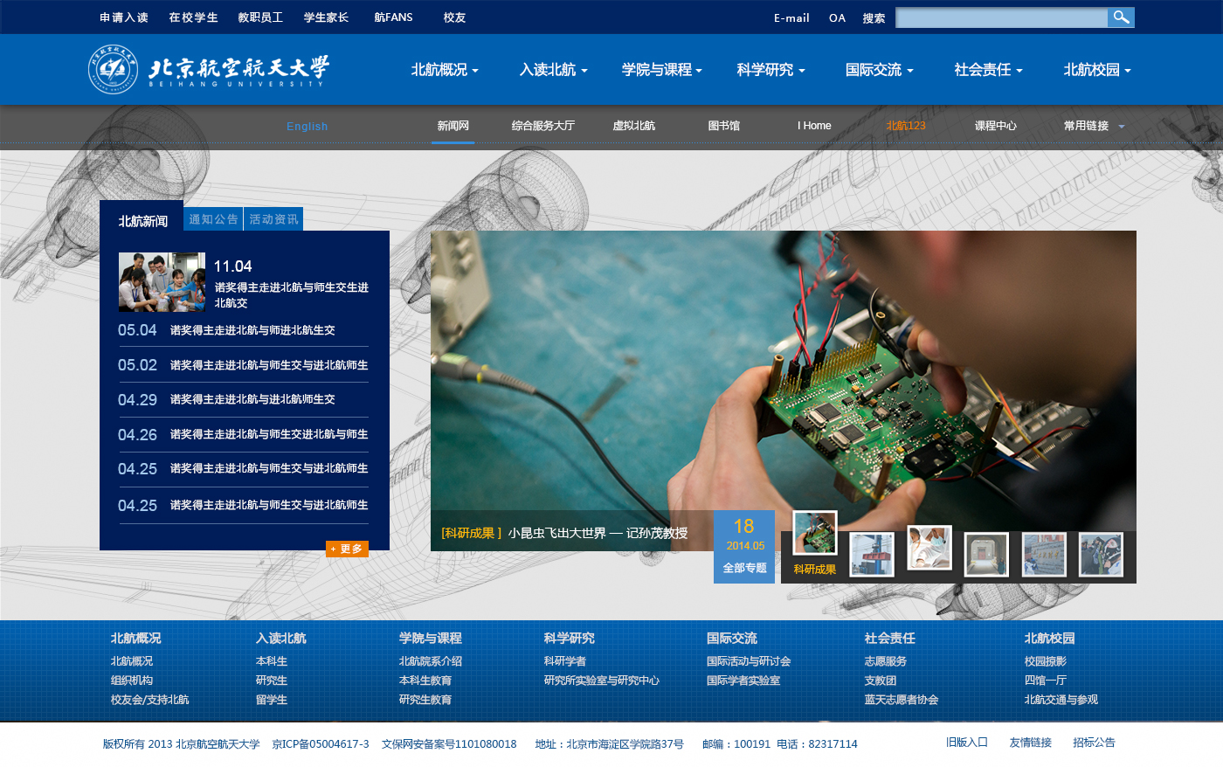
Task: Open the 新闻网 menu item
Action: (x=453, y=126)
